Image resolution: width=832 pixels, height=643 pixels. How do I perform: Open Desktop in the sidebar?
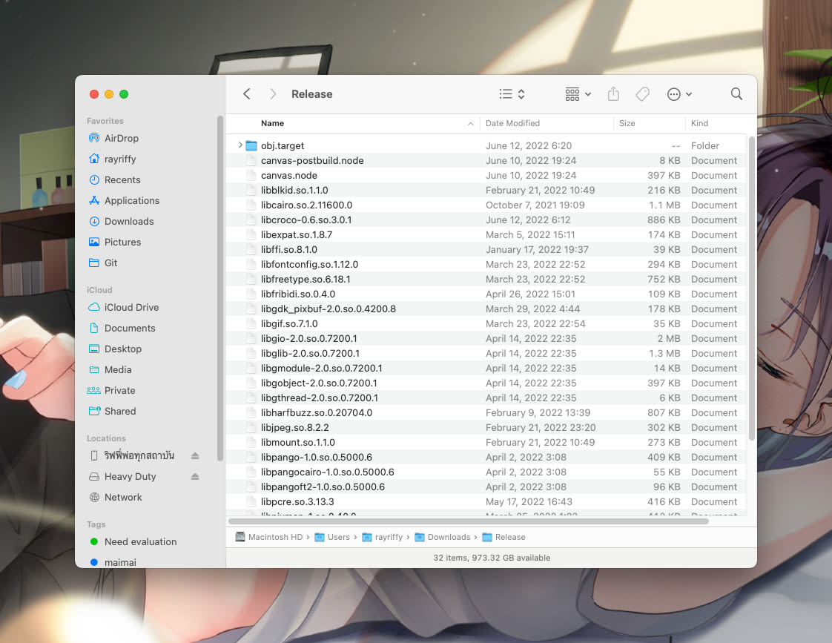click(123, 348)
